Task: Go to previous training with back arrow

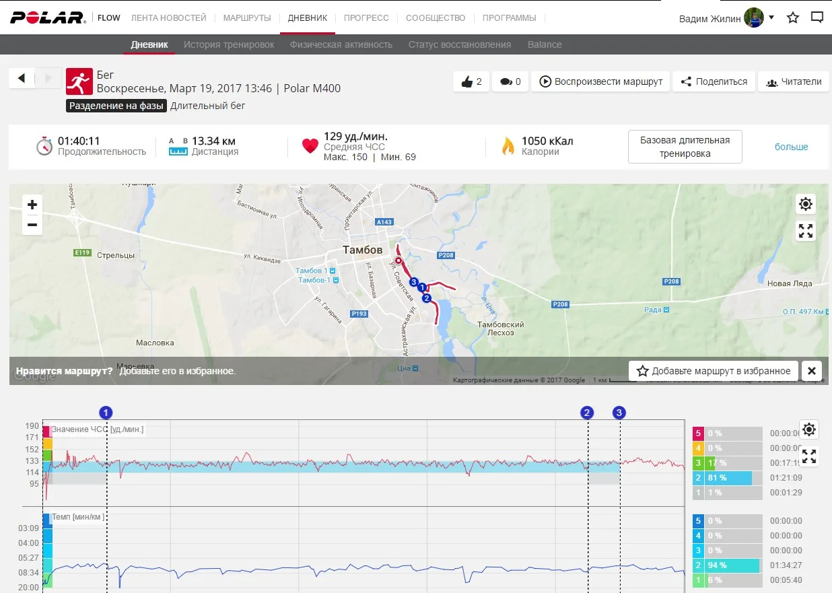Action: click(22, 78)
